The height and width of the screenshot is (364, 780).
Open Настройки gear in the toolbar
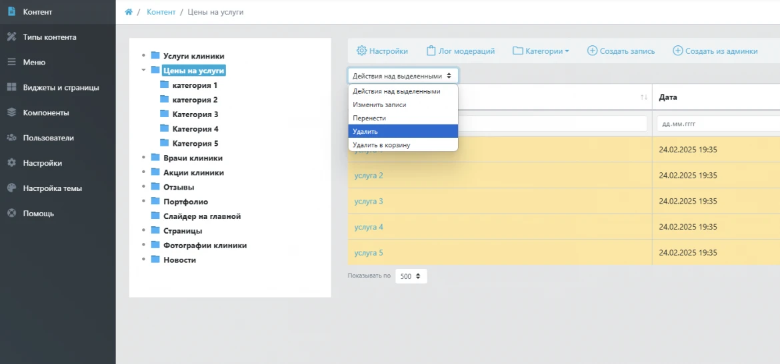(362, 51)
